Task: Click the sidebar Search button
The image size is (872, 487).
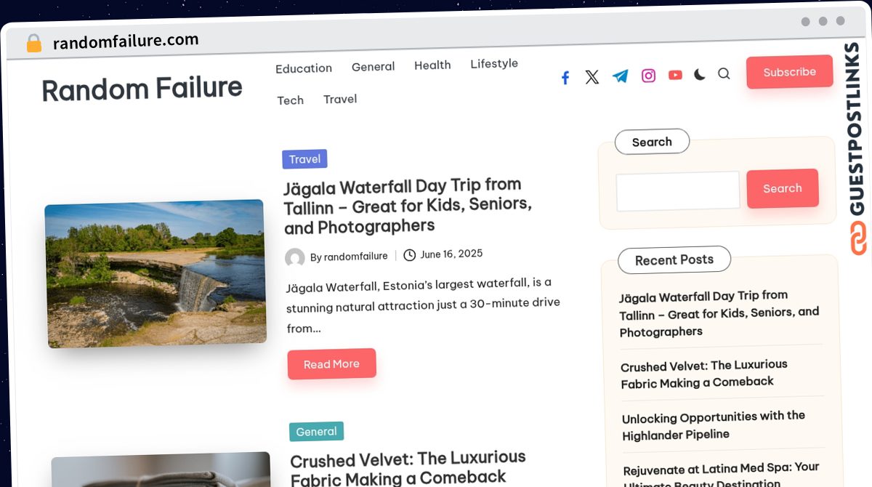Action: tap(782, 188)
